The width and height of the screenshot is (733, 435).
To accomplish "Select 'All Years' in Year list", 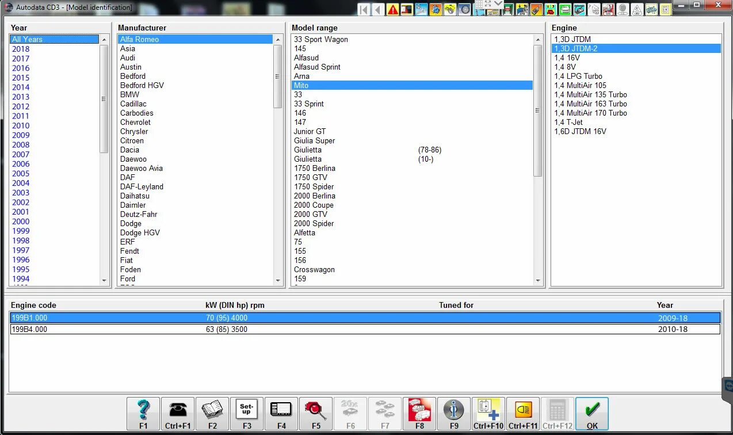I will pos(54,39).
